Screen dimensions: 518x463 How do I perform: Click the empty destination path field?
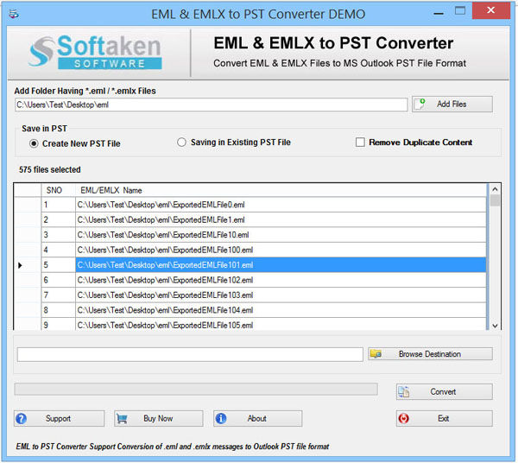pos(190,354)
